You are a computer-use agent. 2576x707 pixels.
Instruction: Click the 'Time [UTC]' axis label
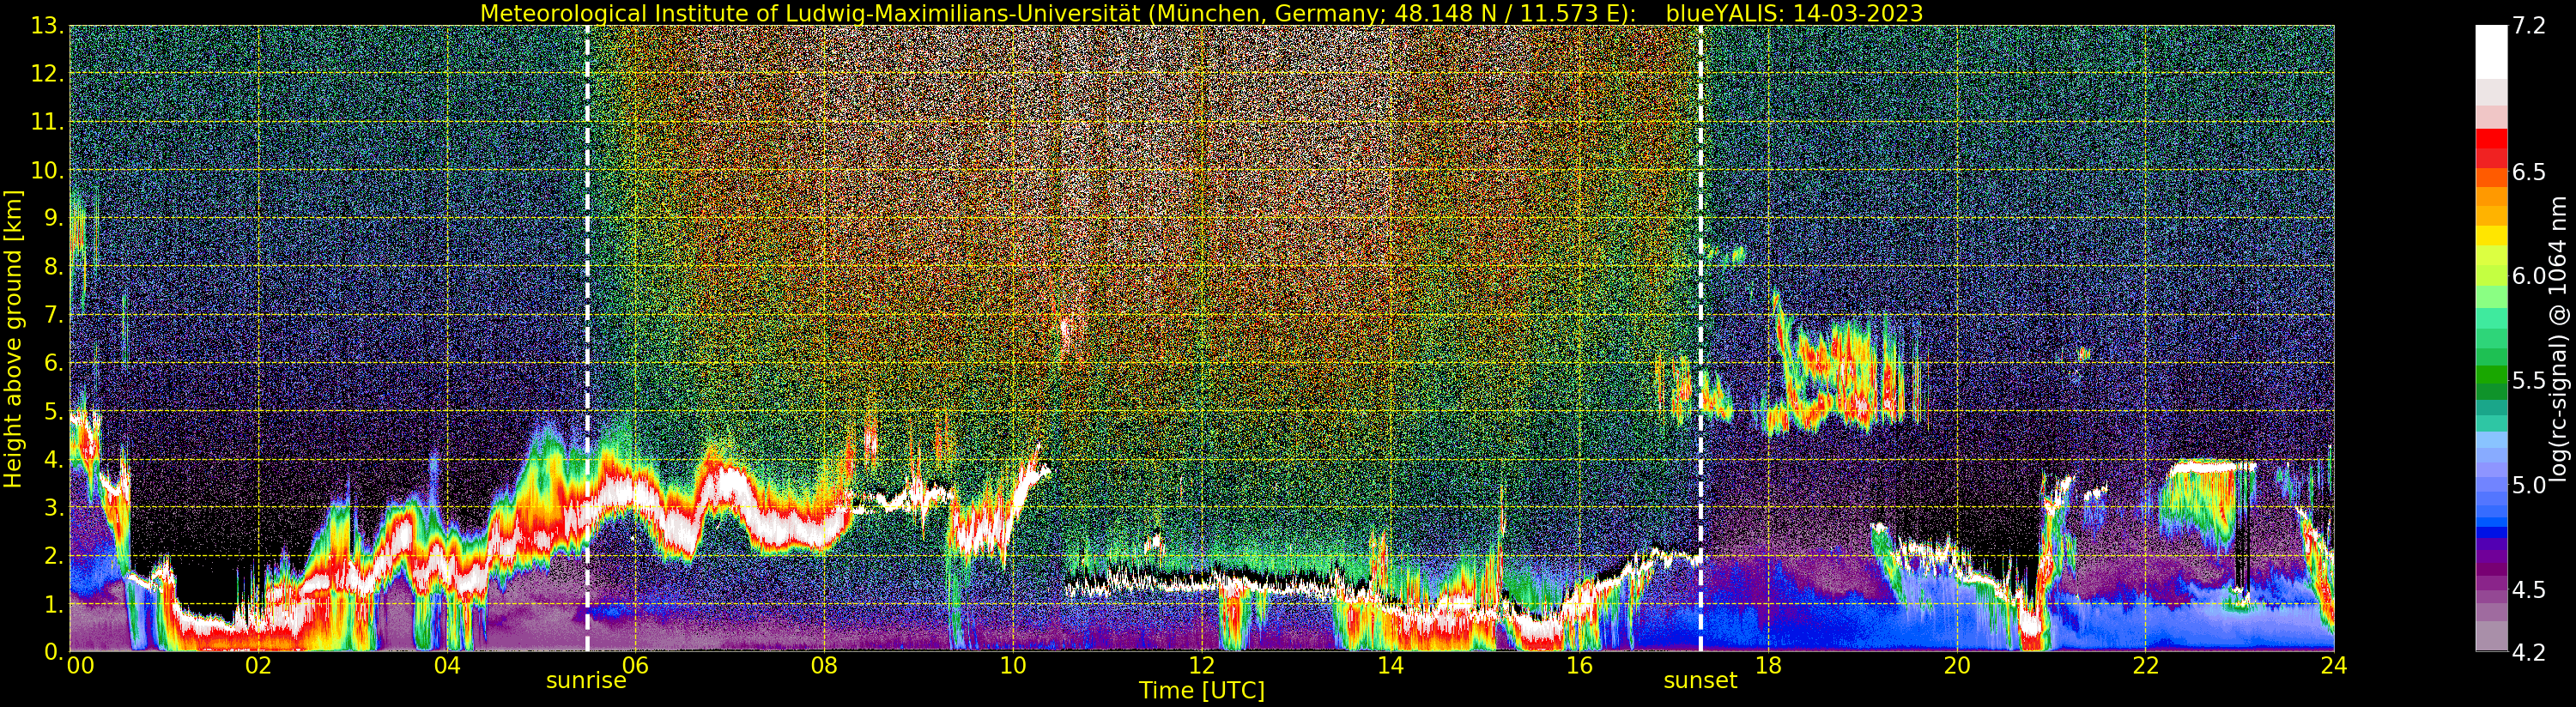tap(1202, 691)
